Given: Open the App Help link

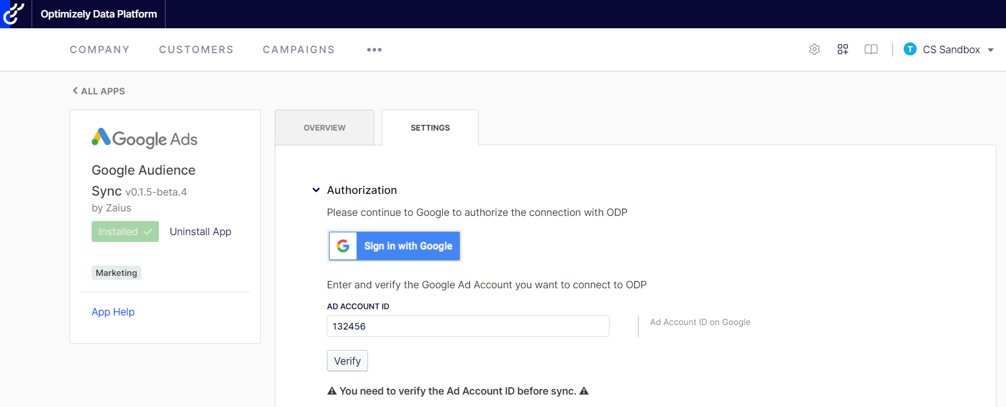Looking at the screenshot, I should 113,312.
